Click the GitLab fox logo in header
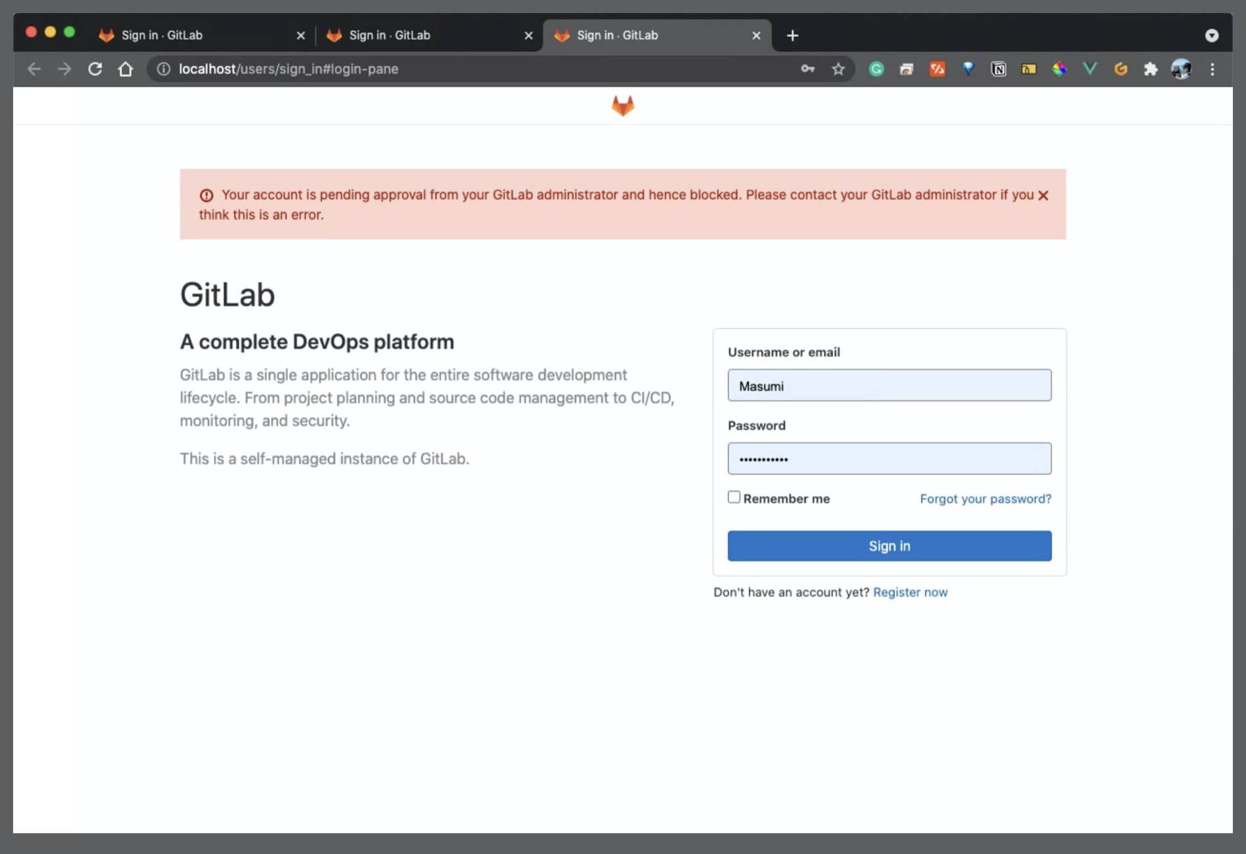Screen dimensions: 1246x854 (622, 106)
